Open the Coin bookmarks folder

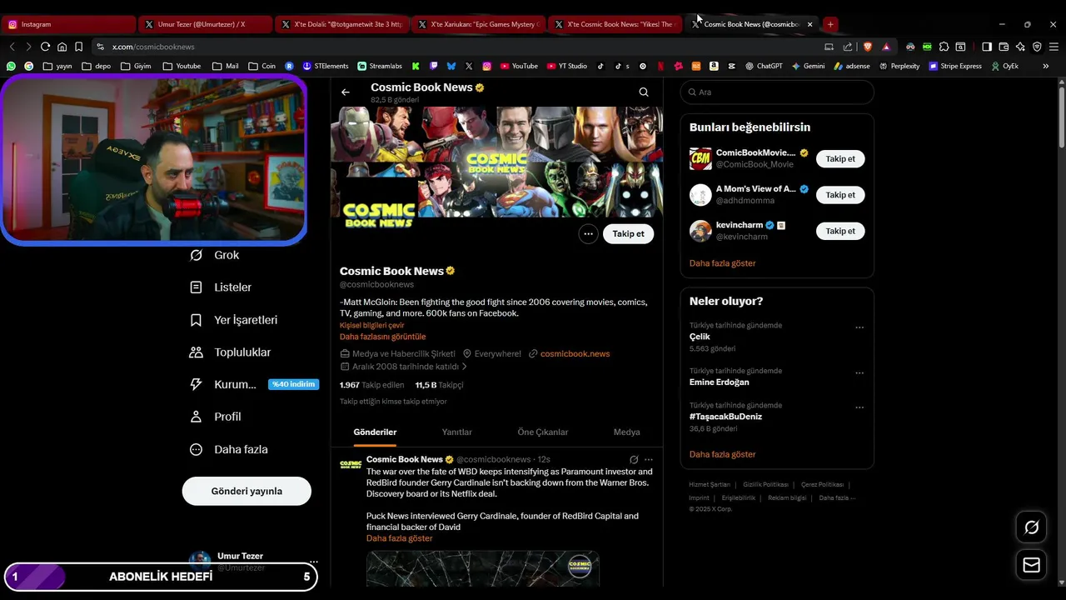[262, 66]
